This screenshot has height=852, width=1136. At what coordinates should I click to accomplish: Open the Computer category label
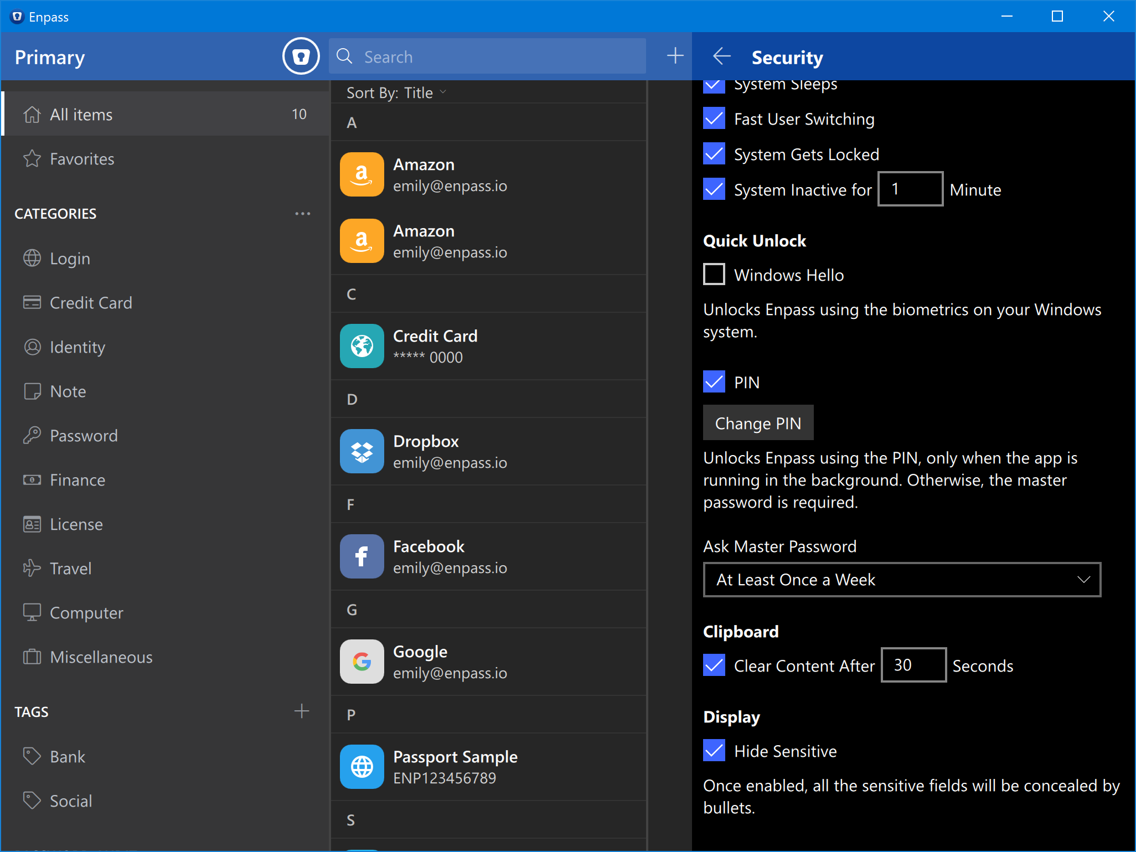pos(86,613)
